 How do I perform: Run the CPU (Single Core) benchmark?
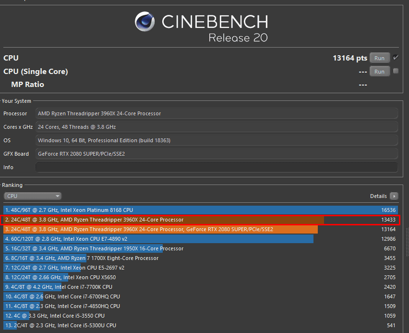[380, 72]
